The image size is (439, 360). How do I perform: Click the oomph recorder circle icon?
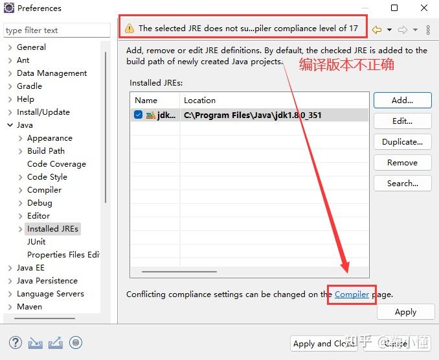(76, 342)
